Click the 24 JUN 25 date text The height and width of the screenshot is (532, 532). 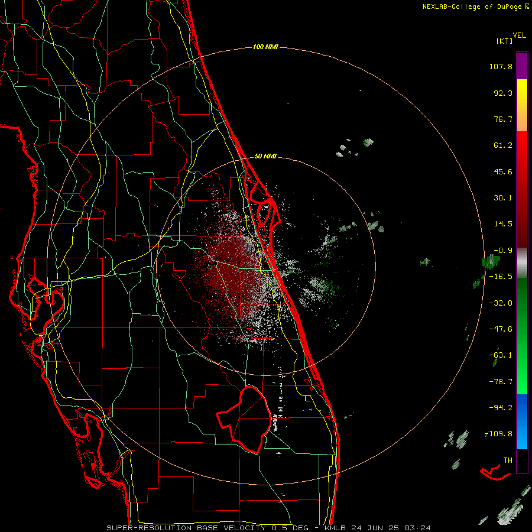377,528
